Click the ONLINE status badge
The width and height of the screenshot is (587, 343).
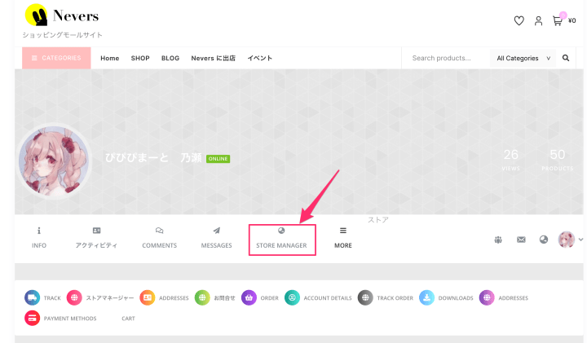(x=218, y=159)
